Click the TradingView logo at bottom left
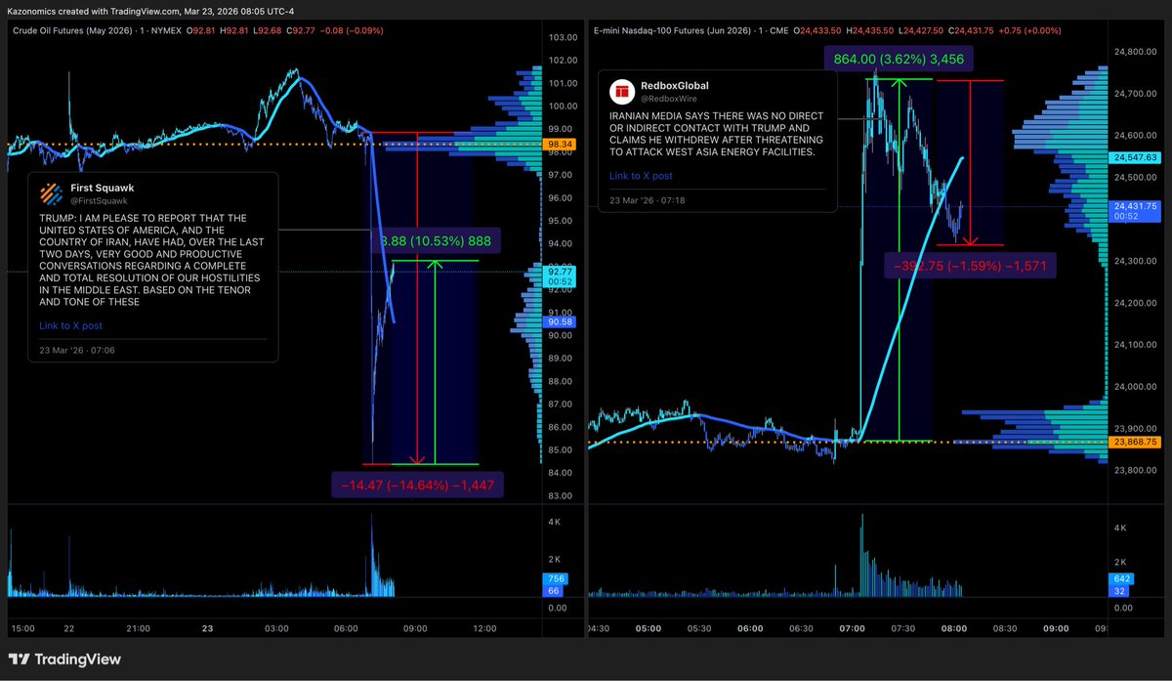The image size is (1172, 681). click(x=65, y=660)
